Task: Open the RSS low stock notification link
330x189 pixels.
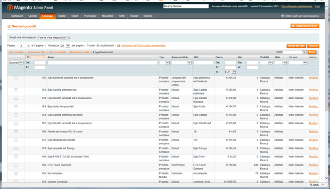Action: tap(143, 46)
